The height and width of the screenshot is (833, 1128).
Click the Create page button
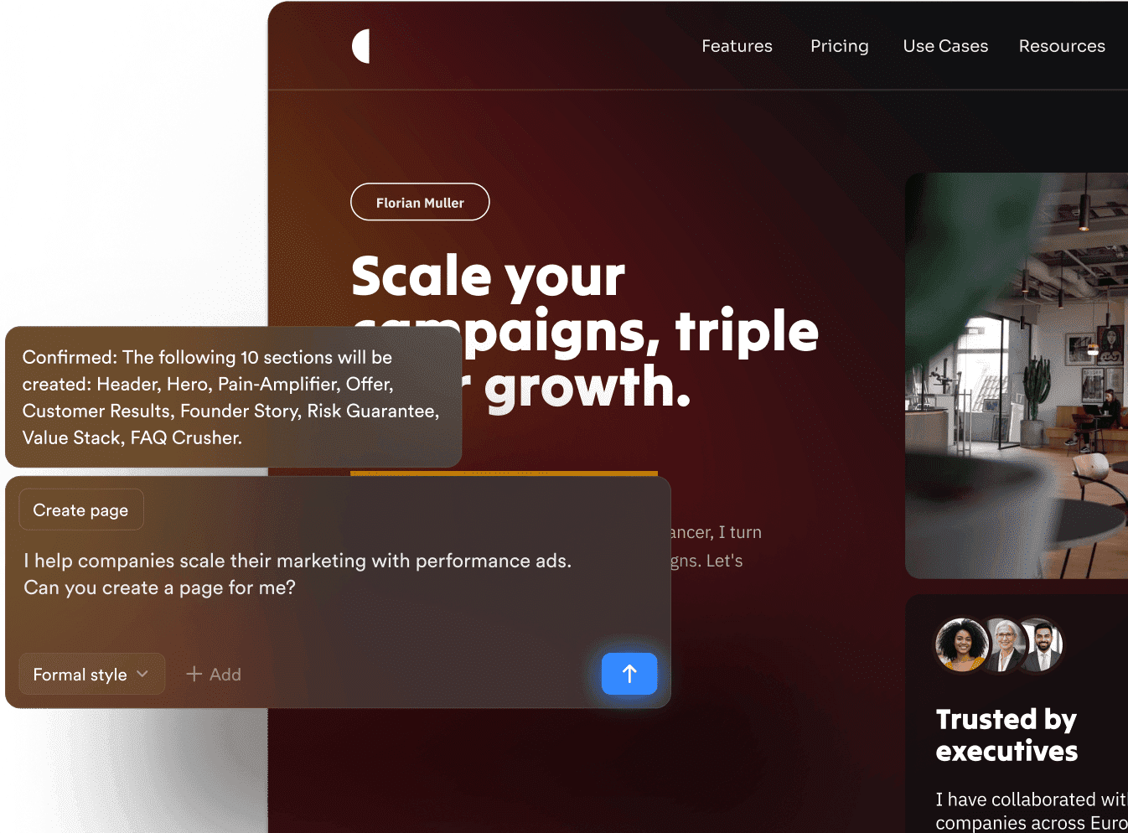pyautogui.click(x=81, y=510)
